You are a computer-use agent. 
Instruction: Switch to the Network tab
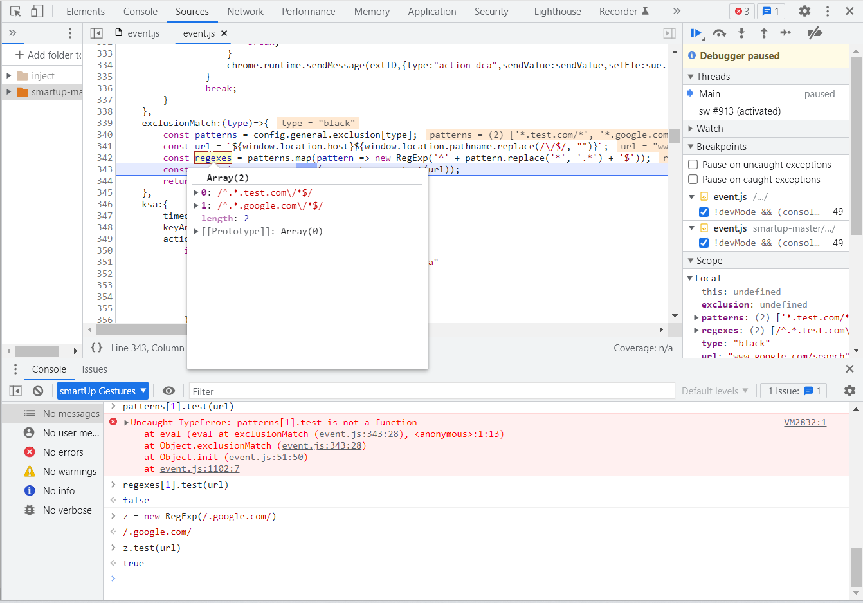tap(245, 11)
